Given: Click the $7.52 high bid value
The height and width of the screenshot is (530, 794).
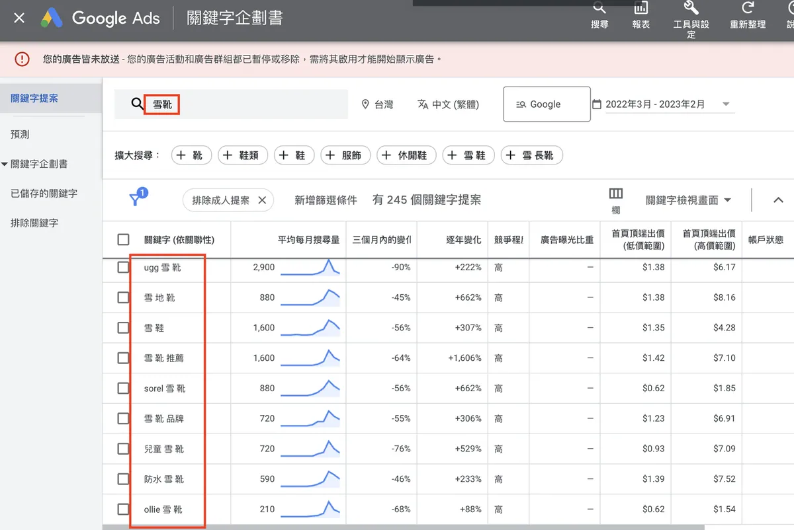Looking at the screenshot, I should coord(725,479).
